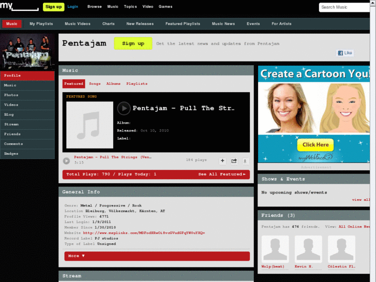Open the Topics menu
The height and width of the screenshot is (282, 376).
130,7
